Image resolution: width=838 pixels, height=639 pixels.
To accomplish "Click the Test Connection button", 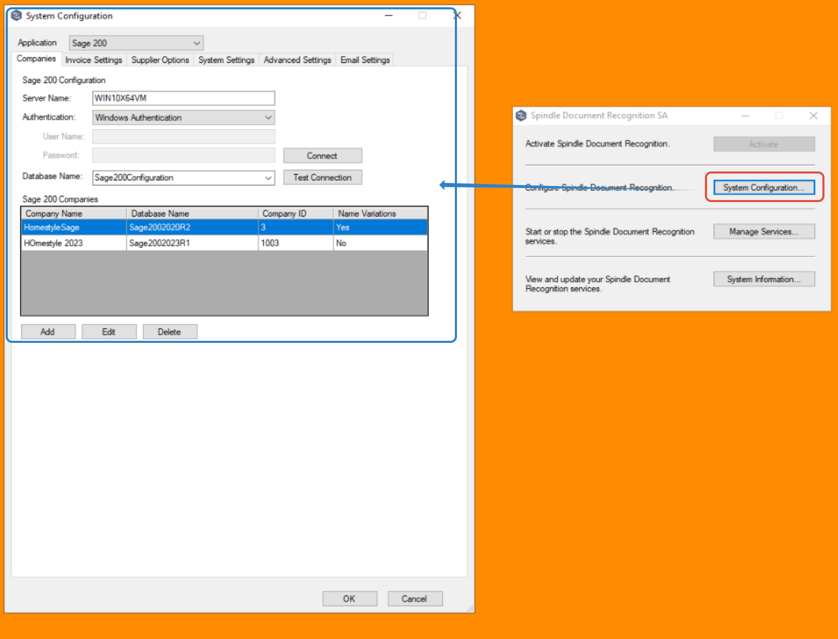I will click(322, 178).
